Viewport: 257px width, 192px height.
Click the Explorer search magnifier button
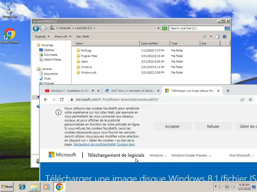coord(227,28)
